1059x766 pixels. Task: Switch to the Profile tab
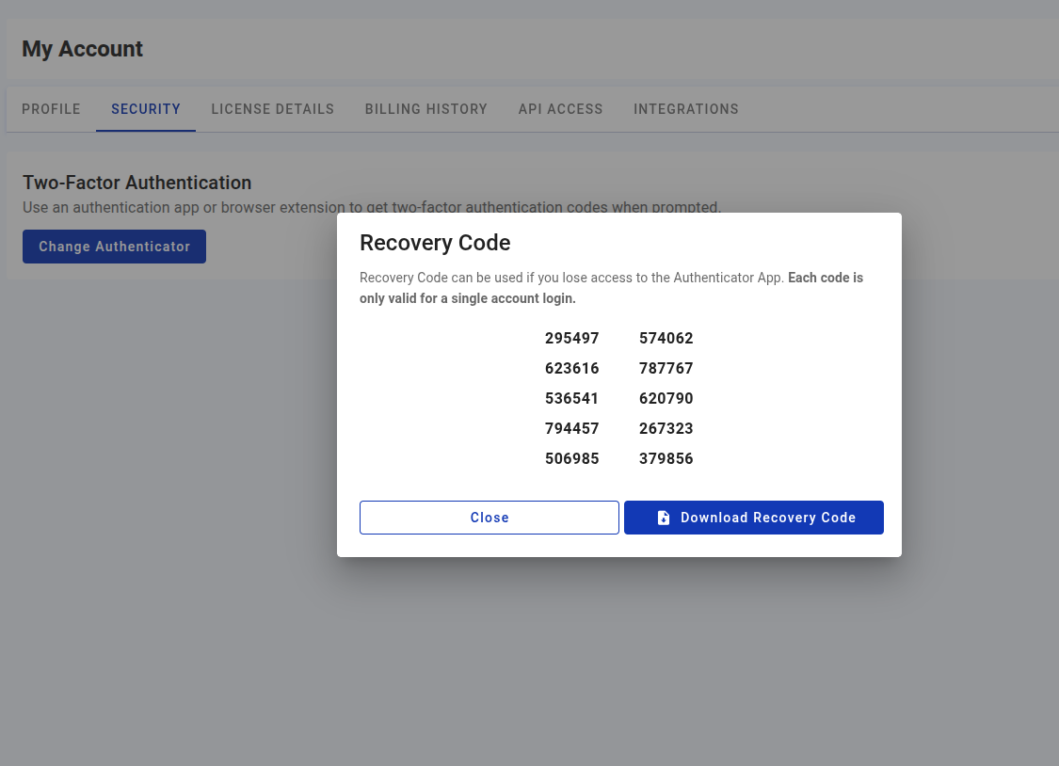point(51,109)
